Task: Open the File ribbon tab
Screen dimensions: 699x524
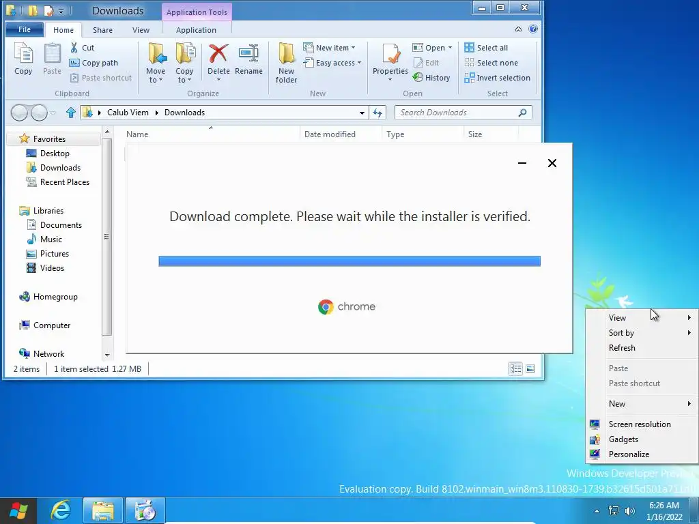Action: pyautogui.click(x=25, y=29)
